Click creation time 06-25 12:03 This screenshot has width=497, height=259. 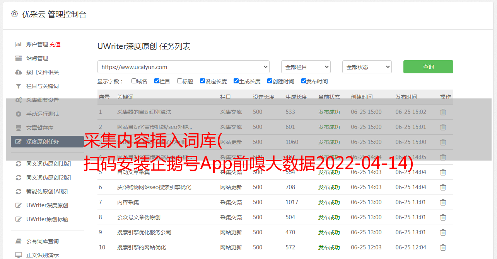366,247
